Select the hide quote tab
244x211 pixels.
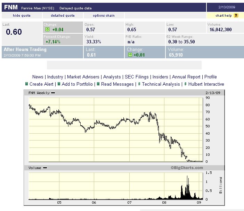22,16
